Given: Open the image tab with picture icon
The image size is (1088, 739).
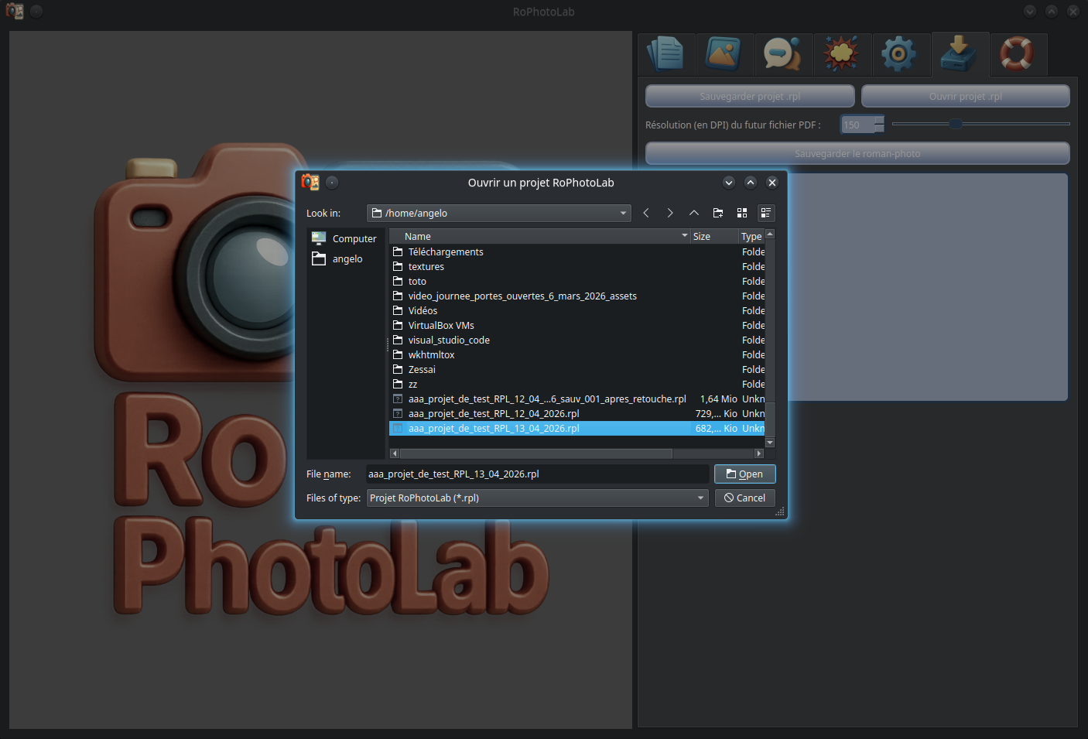Looking at the screenshot, I should click(724, 54).
